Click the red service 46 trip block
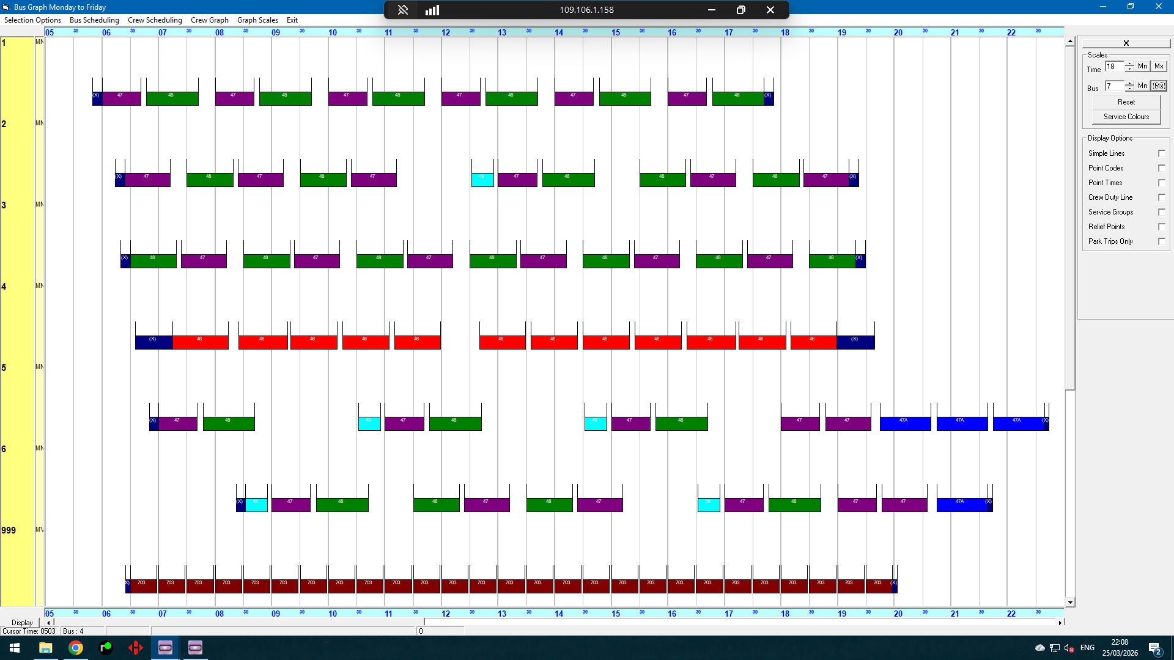1174x660 pixels. coord(201,342)
